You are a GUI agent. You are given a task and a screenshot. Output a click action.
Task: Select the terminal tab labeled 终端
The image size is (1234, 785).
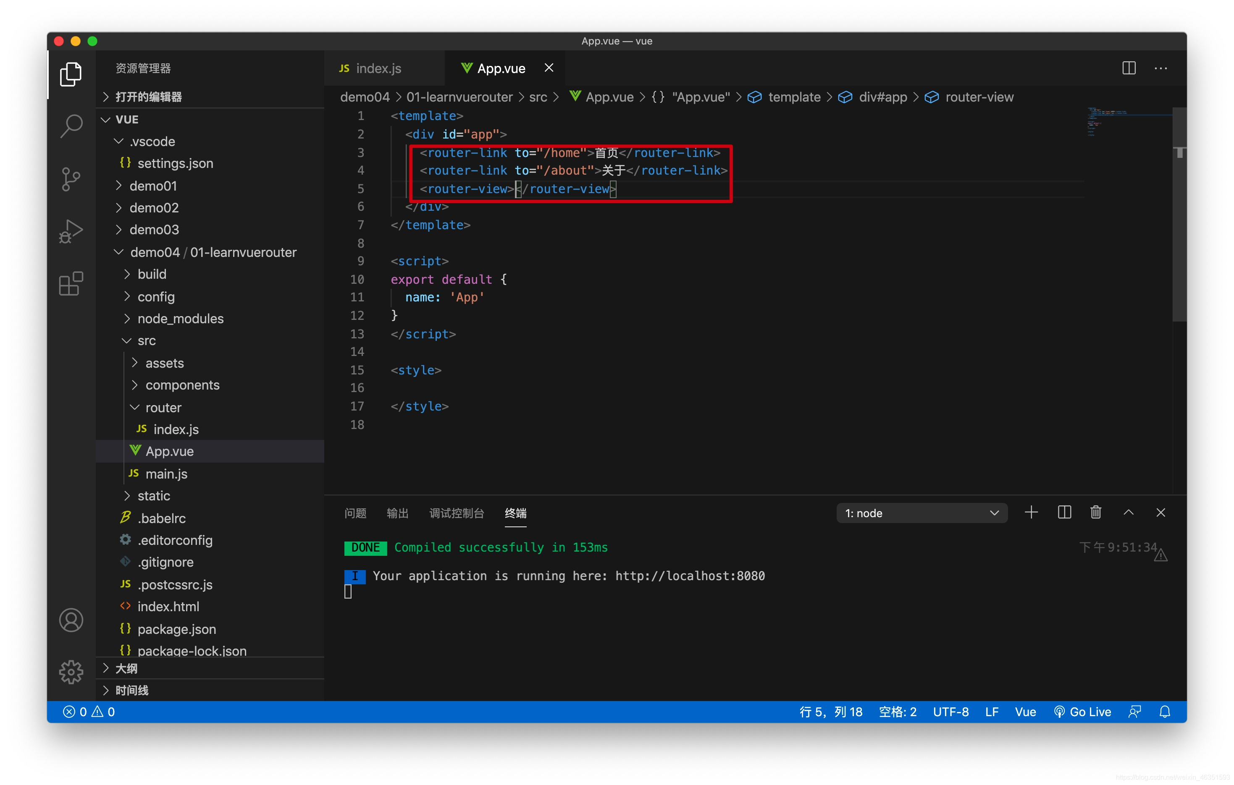[x=518, y=513]
